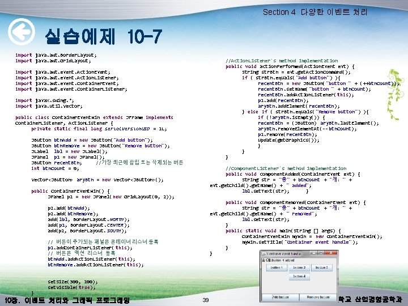Click the 'Section 4' header text
408x306 pixels.
279,12
